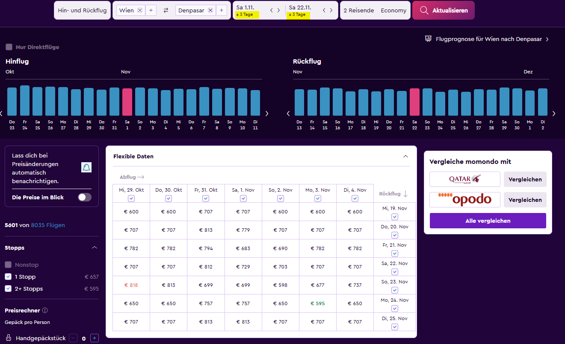The image size is (565, 344).
Task: Toggle 'Die Preise im Blick' switch
Action: click(84, 197)
